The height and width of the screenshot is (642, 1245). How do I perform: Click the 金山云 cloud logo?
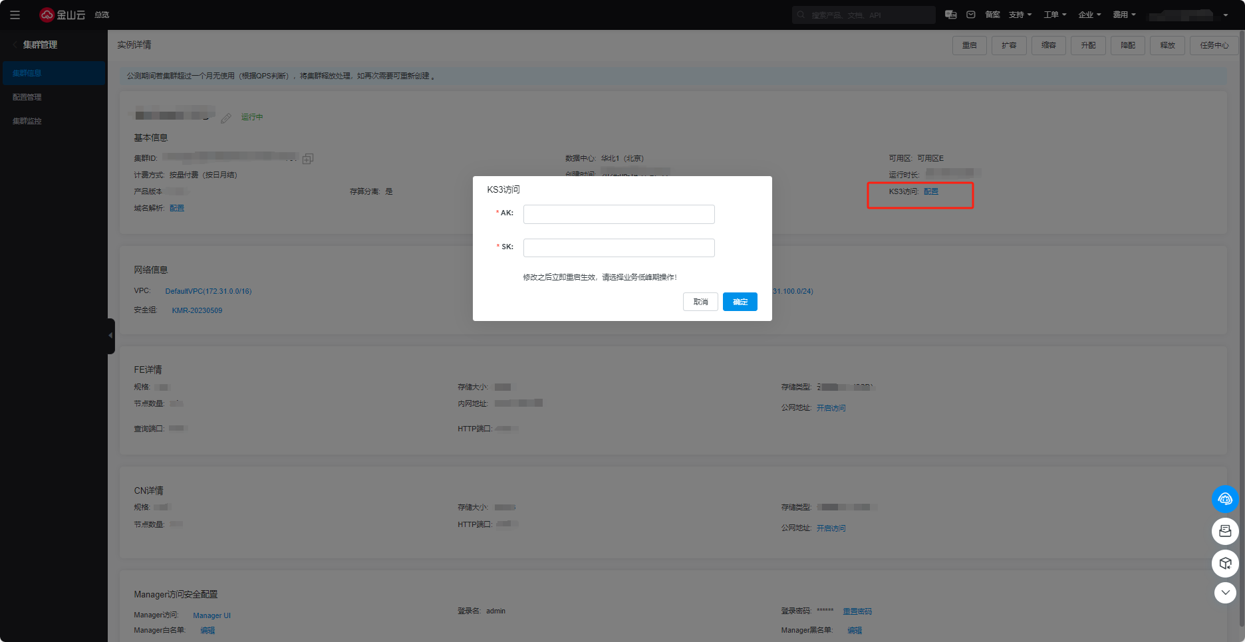tap(63, 15)
